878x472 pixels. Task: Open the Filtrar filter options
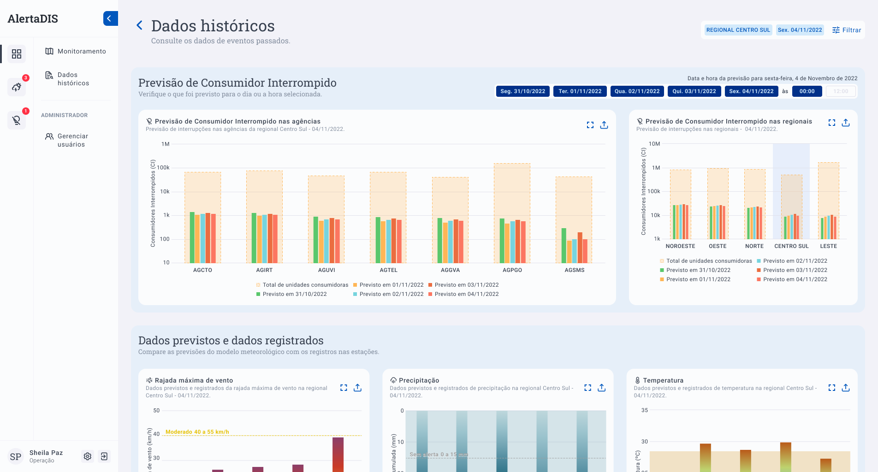(847, 30)
